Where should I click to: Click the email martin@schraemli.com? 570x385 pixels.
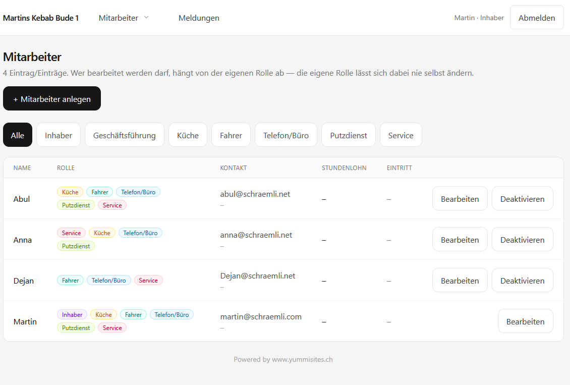pyautogui.click(x=261, y=316)
